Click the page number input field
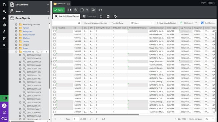The width and height of the screenshot is (218, 122). pos(76,119)
